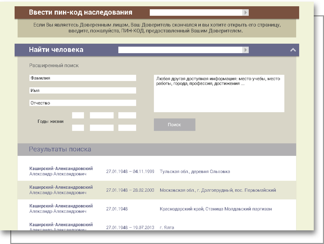Focus the PIN code input field
Viewport: 324px width, 244px height.
(x=196, y=12)
